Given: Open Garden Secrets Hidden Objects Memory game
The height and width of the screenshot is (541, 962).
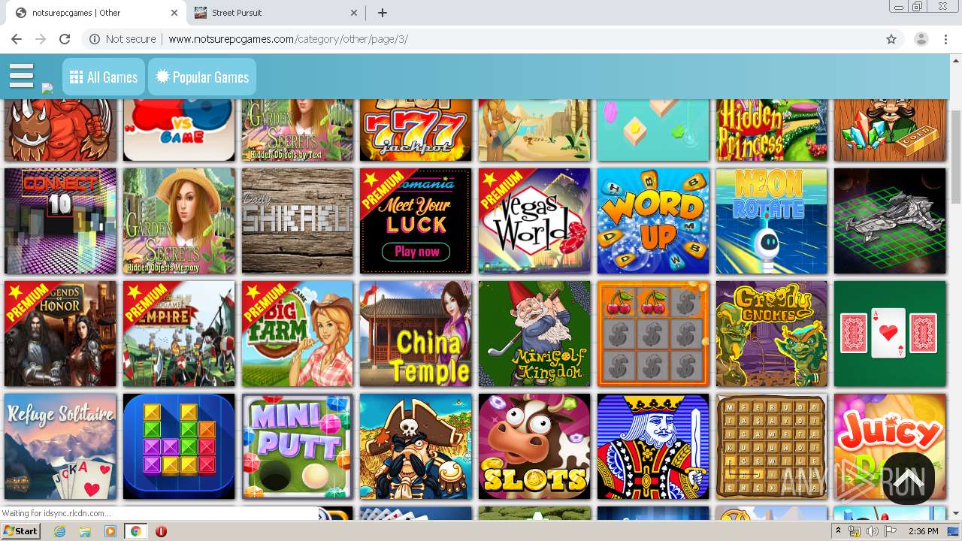Looking at the screenshot, I should tap(179, 221).
